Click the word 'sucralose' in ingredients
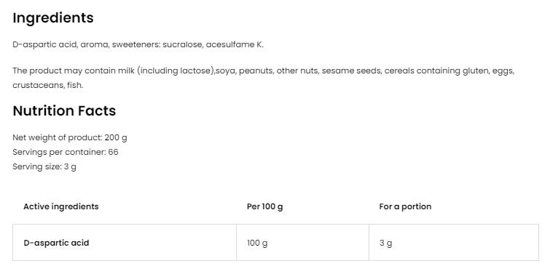Viewport: 553px width, 274px height. point(182,44)
